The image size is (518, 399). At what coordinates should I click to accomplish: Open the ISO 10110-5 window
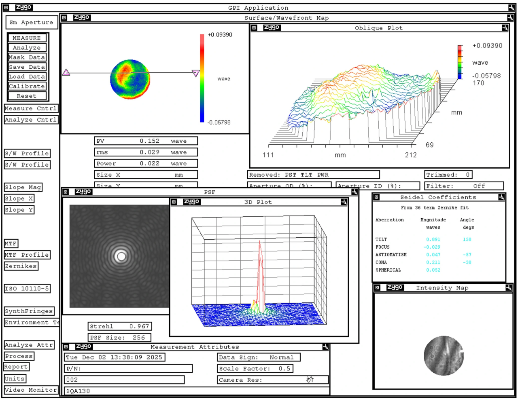pos(27,289)
